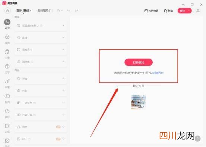Click the 最近打开 heading text
The height and width of the screenshot is (147, 206).
pyautogui.click(x=139, y=86)
